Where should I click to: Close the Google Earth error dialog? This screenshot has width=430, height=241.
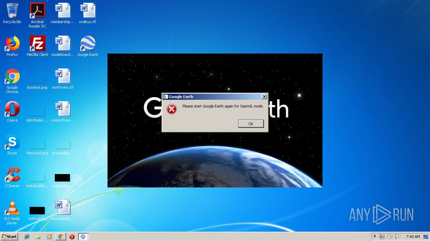point(264,96)
